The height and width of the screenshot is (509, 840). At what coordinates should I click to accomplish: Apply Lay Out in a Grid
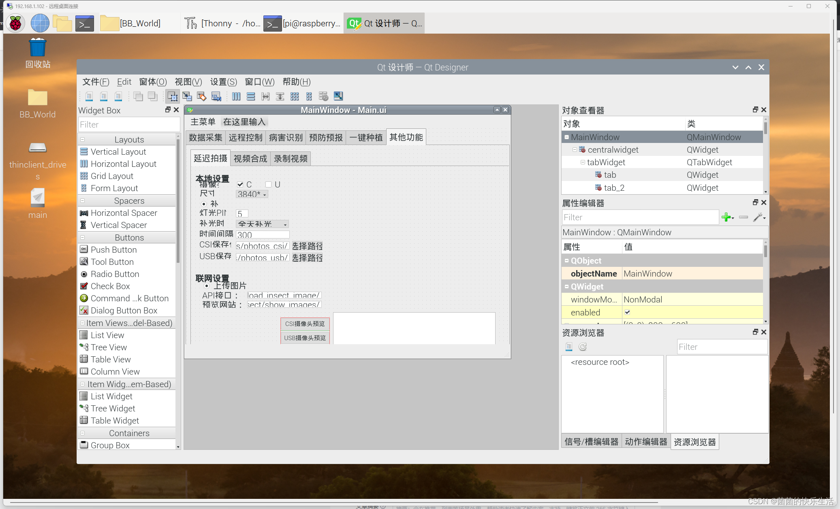295,96
